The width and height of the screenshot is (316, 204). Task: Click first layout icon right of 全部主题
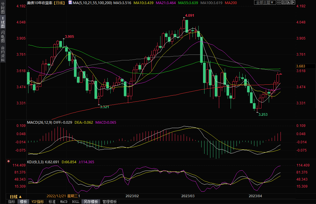tap(279, 3)
